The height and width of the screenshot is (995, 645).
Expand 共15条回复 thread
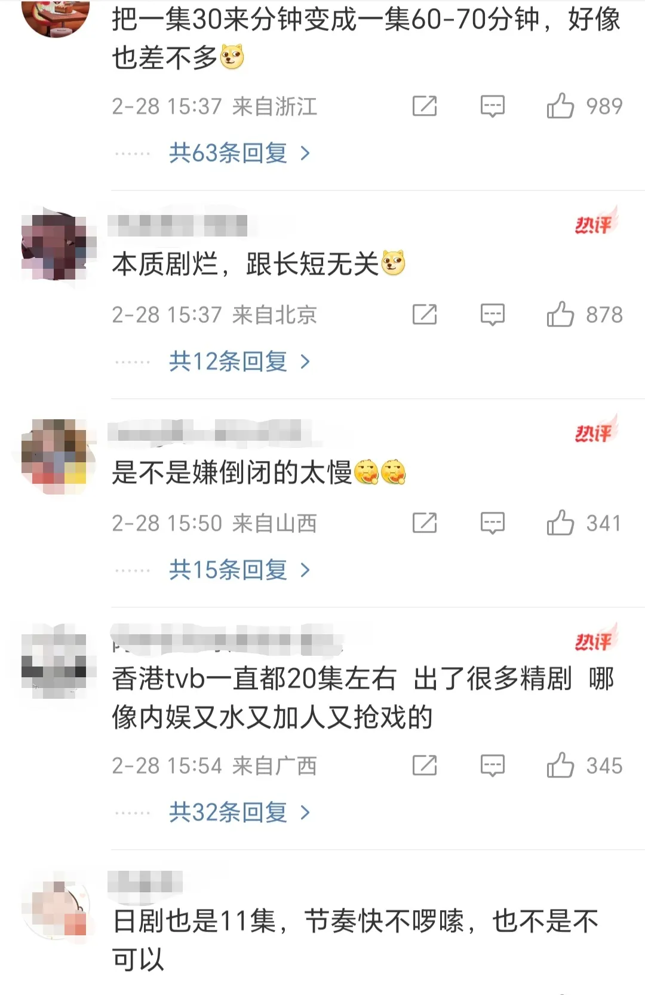click(239, 570)
